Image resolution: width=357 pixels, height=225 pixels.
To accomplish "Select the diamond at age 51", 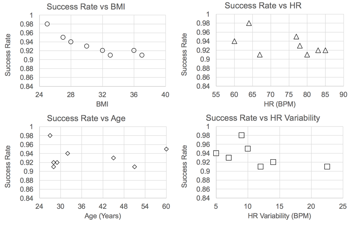I will [134, 167].
